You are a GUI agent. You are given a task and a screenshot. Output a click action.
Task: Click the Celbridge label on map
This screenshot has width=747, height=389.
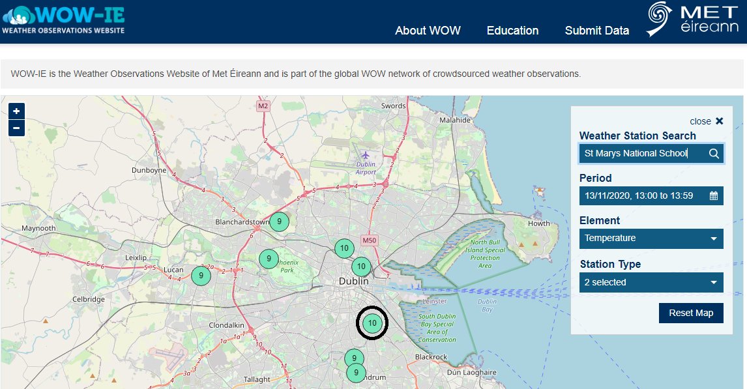click(x=89, y=299)
